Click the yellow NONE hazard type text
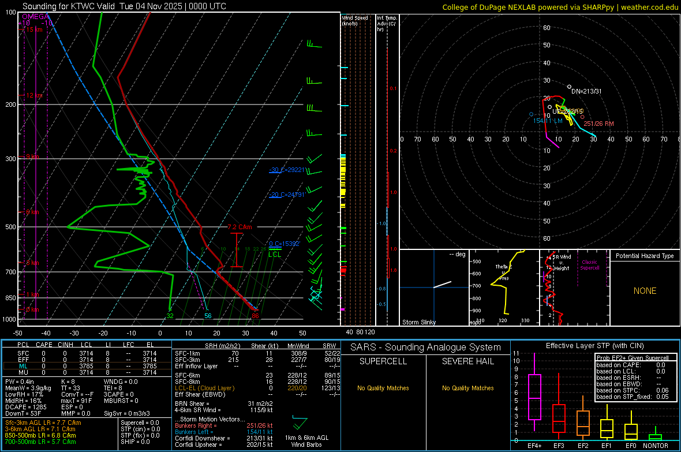Screen dimensions: 681x452 tap(645, 291)
